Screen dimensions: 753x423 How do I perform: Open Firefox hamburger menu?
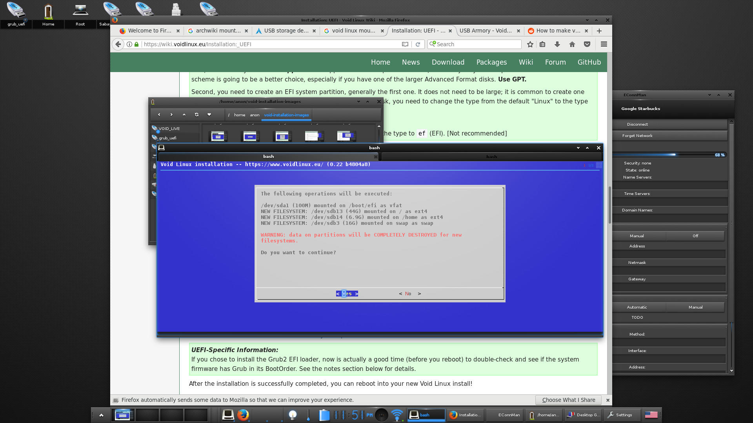click(604, 44)
